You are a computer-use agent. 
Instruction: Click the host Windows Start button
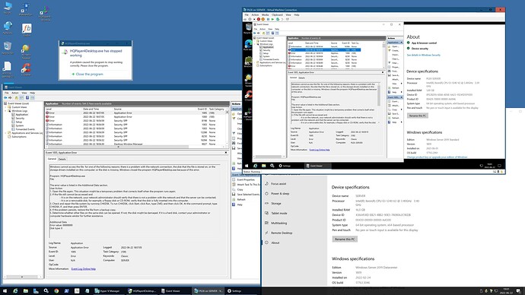coord(5,291)
